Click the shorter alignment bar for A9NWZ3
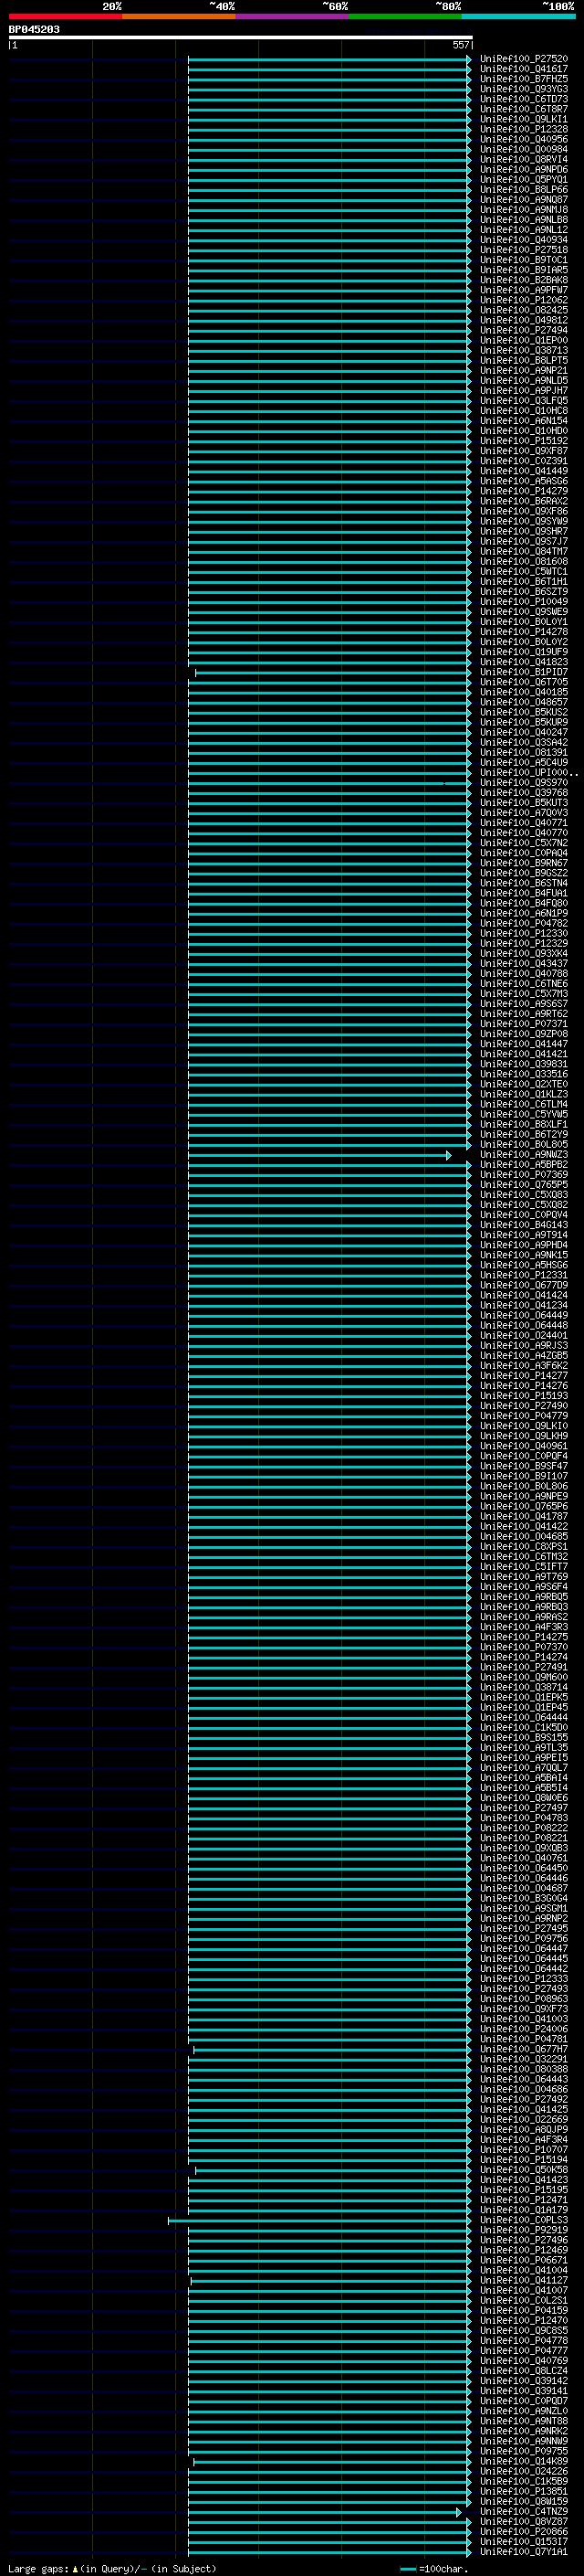 click(x=319, y=1155)
